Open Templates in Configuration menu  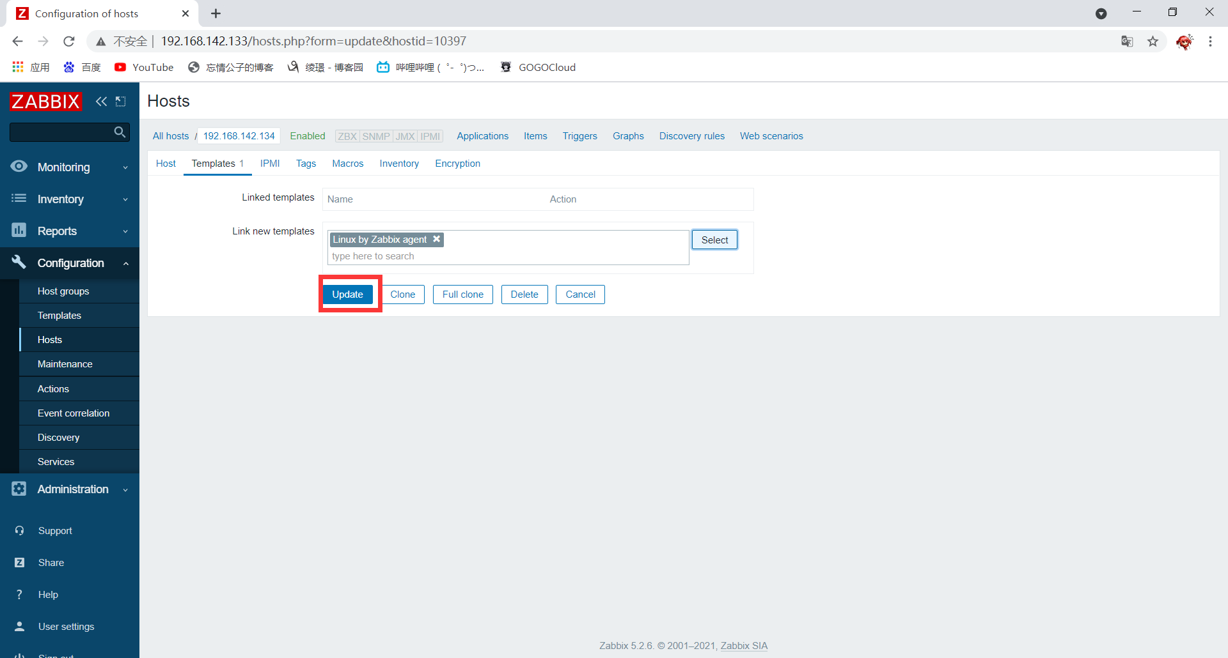pos(79,316)
